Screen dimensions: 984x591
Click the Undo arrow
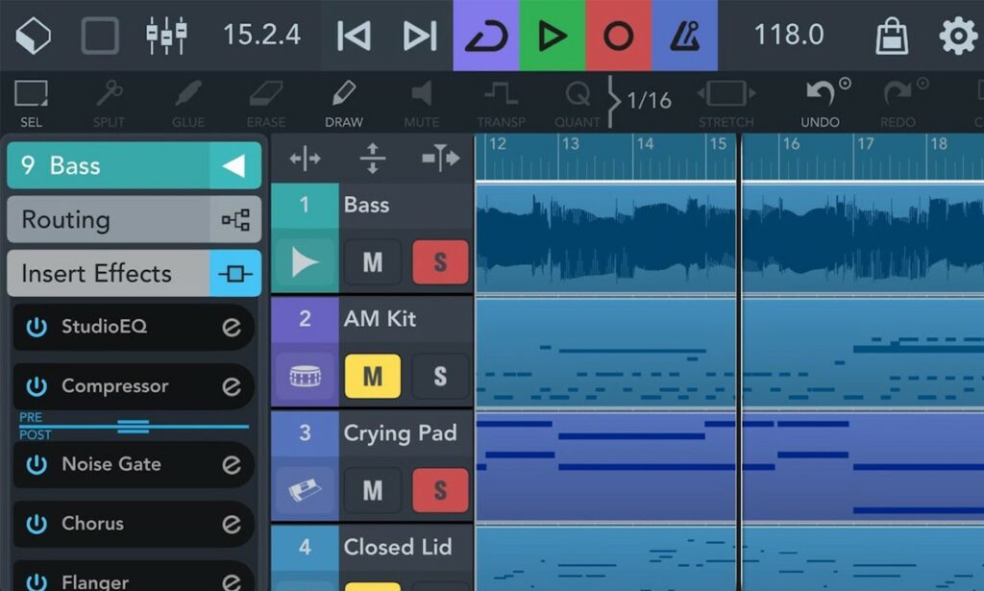(x=821, y=102)
